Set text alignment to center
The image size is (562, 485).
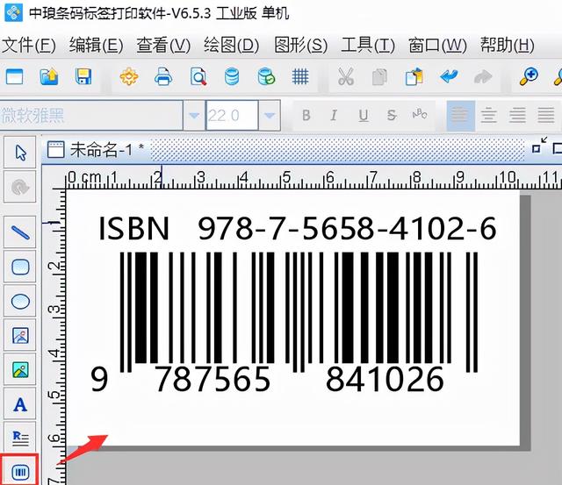pyautogui.click(x=489, y=115)
